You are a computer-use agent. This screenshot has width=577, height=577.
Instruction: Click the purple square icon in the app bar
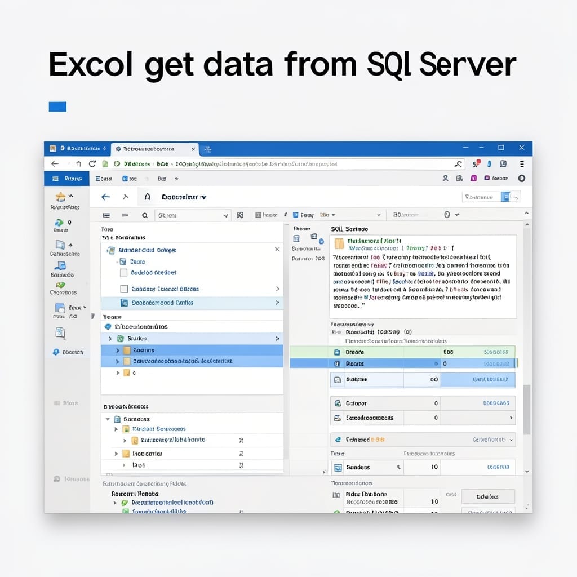[x=473, y=178]
